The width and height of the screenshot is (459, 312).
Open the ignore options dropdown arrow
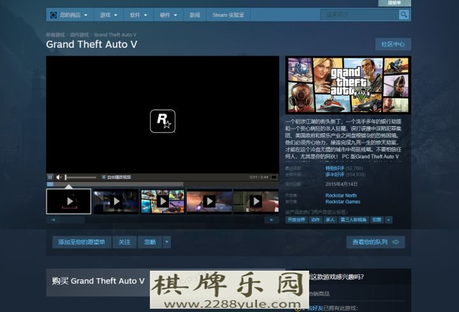pyautogui.click(x=166, y=242)
